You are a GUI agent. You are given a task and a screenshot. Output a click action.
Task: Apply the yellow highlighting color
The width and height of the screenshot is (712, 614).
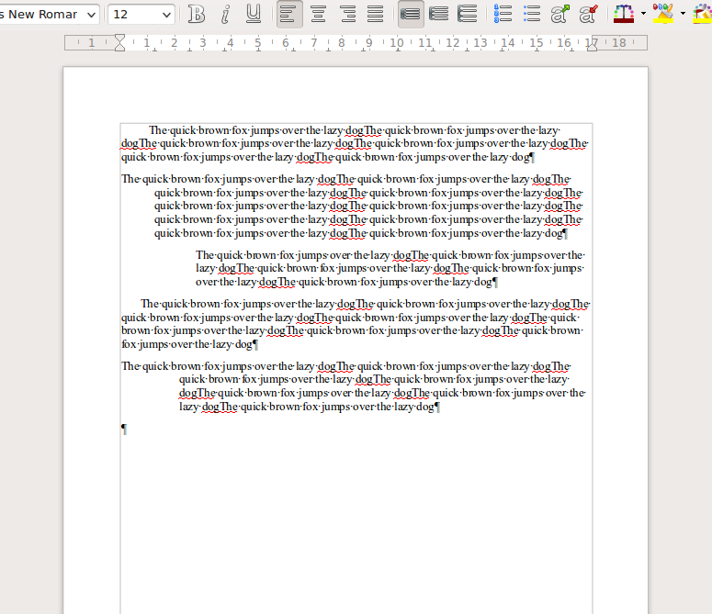(663, 14)
